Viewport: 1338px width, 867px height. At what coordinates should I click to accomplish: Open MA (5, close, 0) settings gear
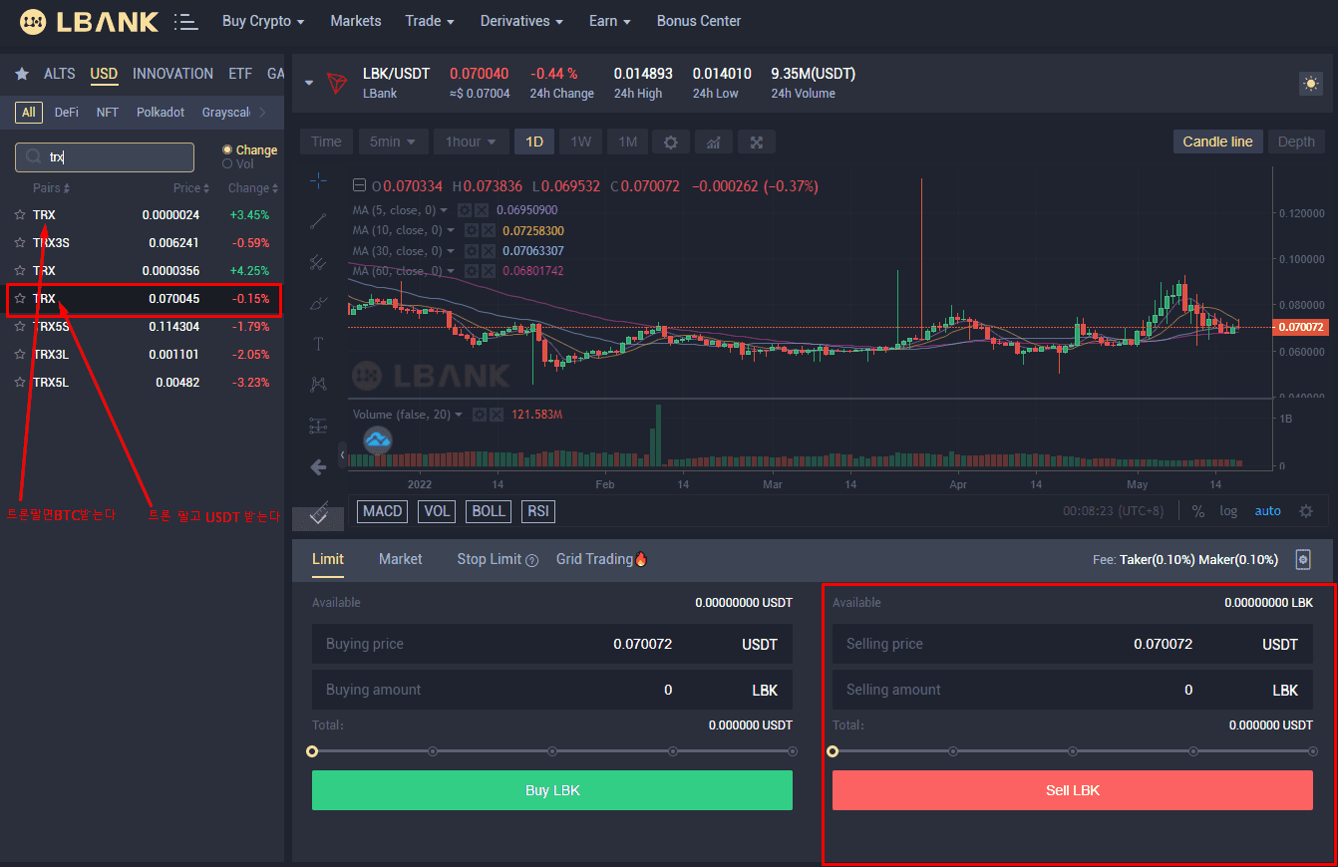point(465,210)
